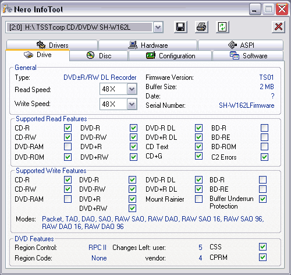The image size is (291, 275).
Task: Click the write modes list text
Action: 153,223
